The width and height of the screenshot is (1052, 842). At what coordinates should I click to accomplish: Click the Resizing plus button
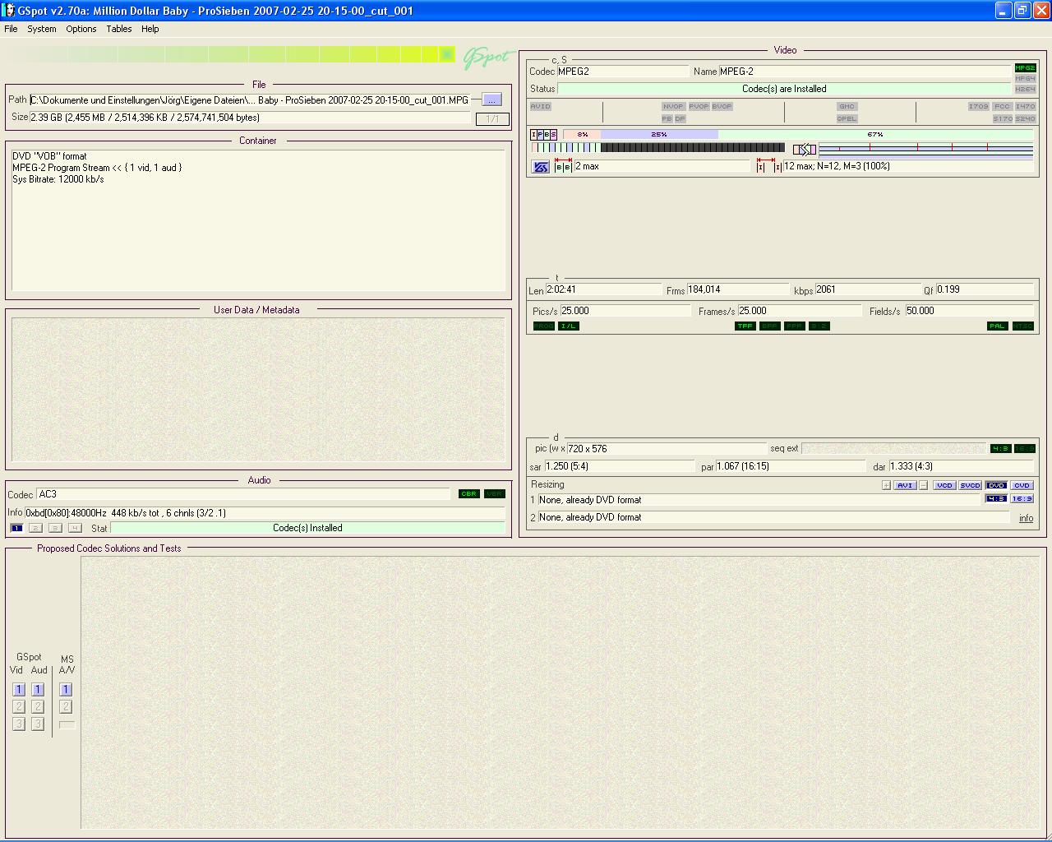(886, 485)
